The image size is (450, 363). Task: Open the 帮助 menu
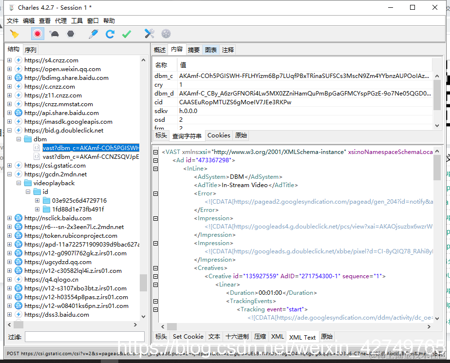pyautogui.click(x=109, y=20)
